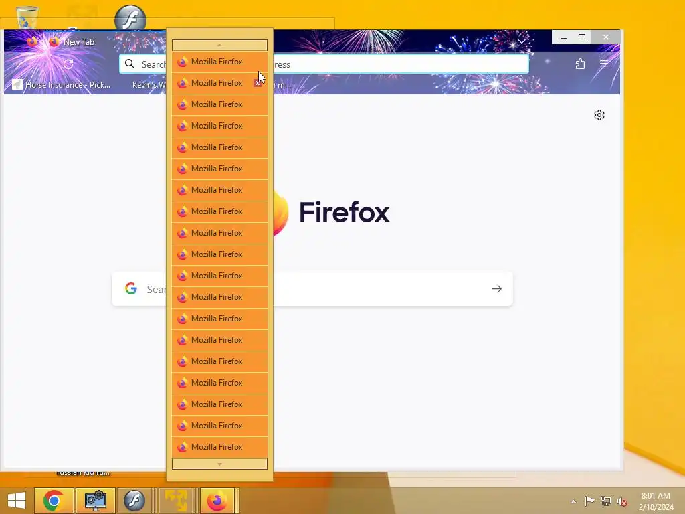Open the Firefox hamburger application menu
The width and height of the screenshot is (685, 514).
pyautogui.click(x=604, y=64)
